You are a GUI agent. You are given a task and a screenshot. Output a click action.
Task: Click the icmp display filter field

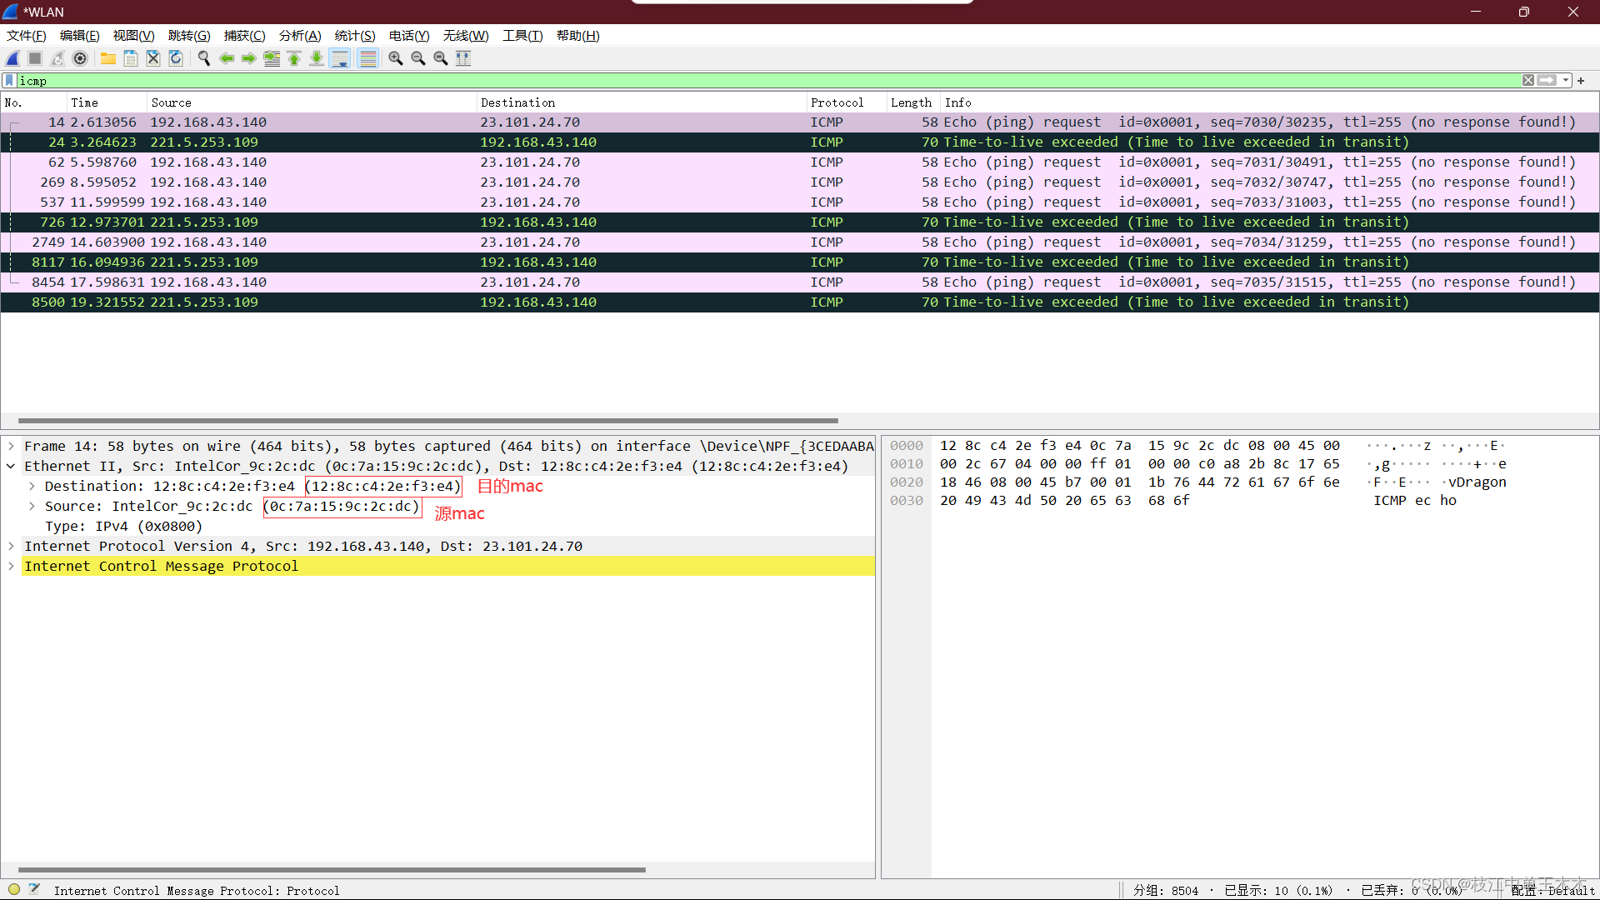tap(750, 81)
